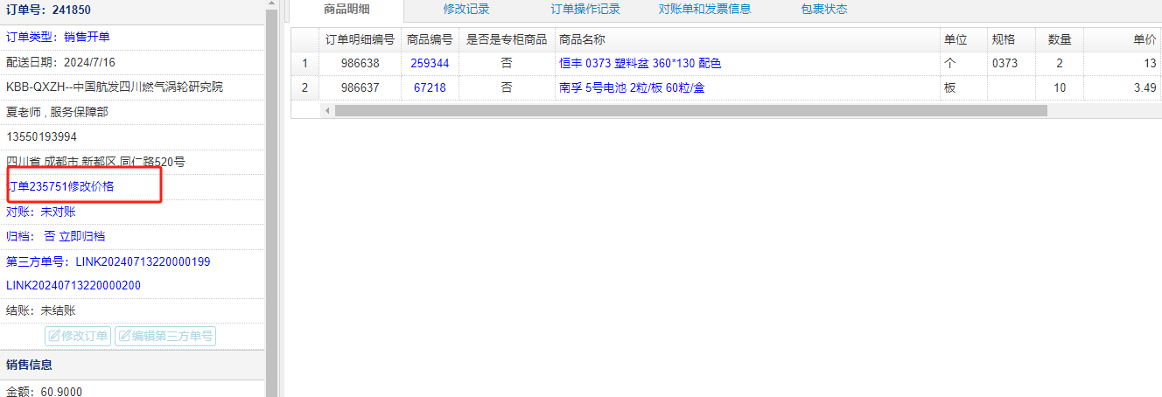Click third-party number LINK20240713220000200
Viewport: 1162px width, 397px height.
(73, 286)
